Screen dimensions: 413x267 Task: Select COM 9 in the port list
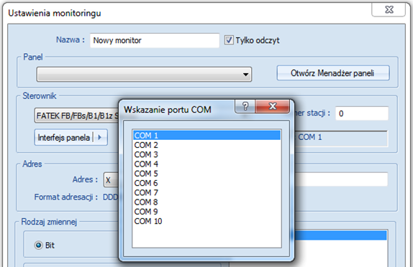click(206, 212)
